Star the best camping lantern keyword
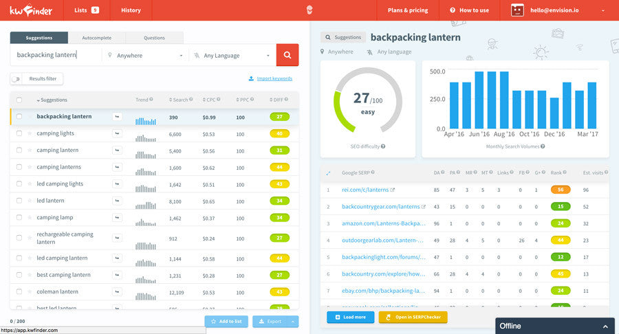Viewport: 619px width, 334px height. (x=30, y=275)
